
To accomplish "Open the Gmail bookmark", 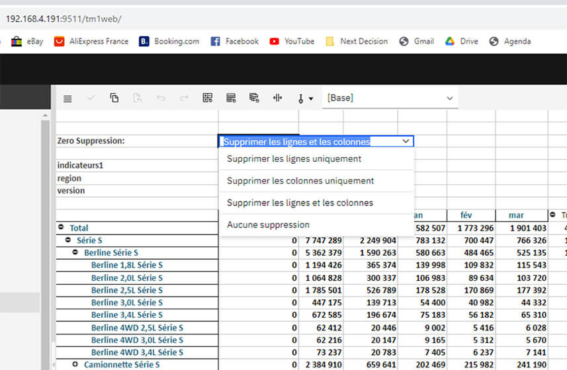I will (417, 42).
